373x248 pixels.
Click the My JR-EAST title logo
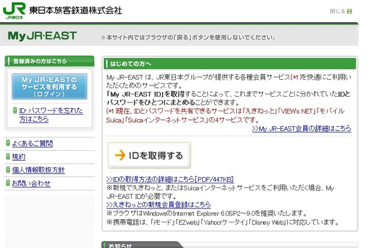coord(42,36)
